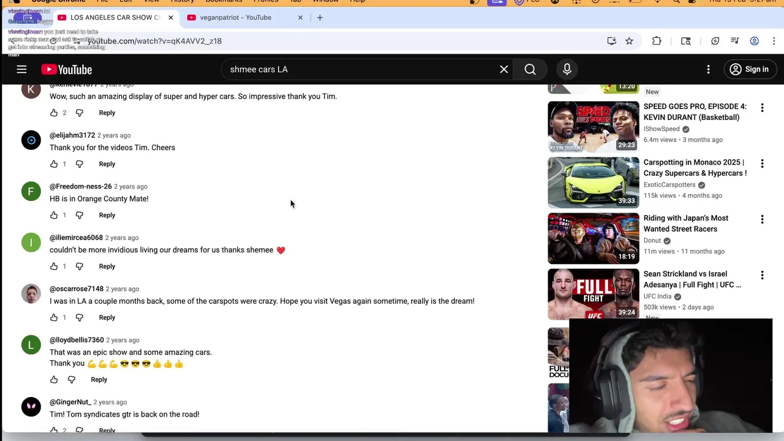Screen dimensions: 784x441
Task: Dislike @iliemircea6068's comment
Action: (x=80, y=266)
